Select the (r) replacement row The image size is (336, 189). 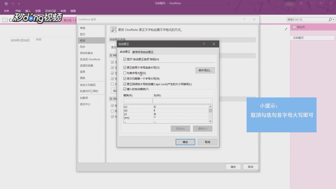pos(166,114)
